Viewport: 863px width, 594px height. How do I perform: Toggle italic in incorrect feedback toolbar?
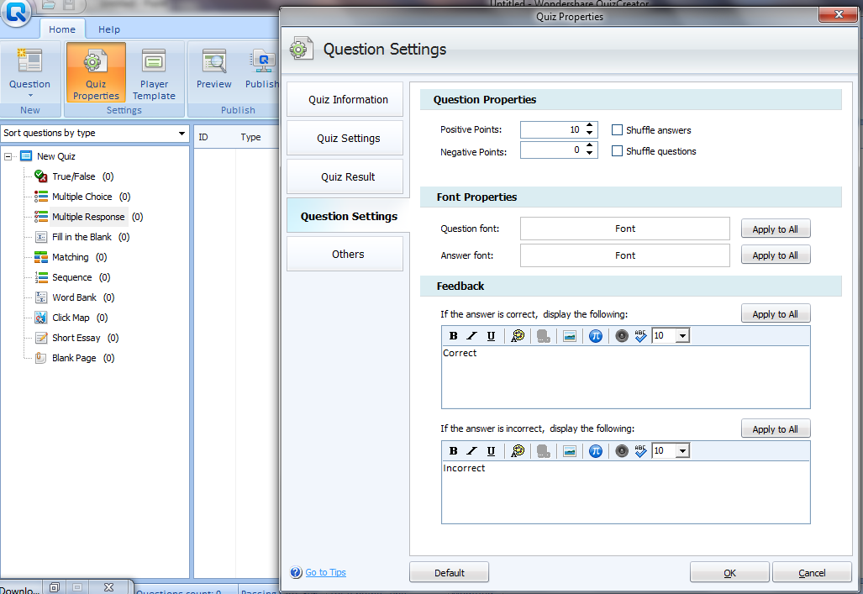pos(471,451)
